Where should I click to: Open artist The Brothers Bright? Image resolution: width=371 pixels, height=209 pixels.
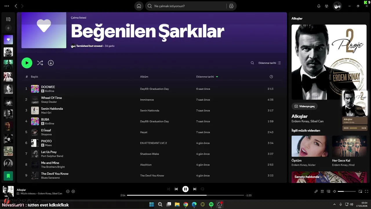pyautogui.click(x=53, y=167)
